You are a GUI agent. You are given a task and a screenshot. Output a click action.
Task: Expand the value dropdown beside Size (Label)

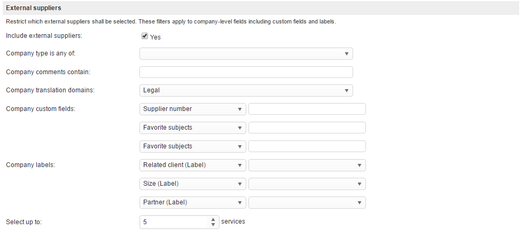pos(307,184)
